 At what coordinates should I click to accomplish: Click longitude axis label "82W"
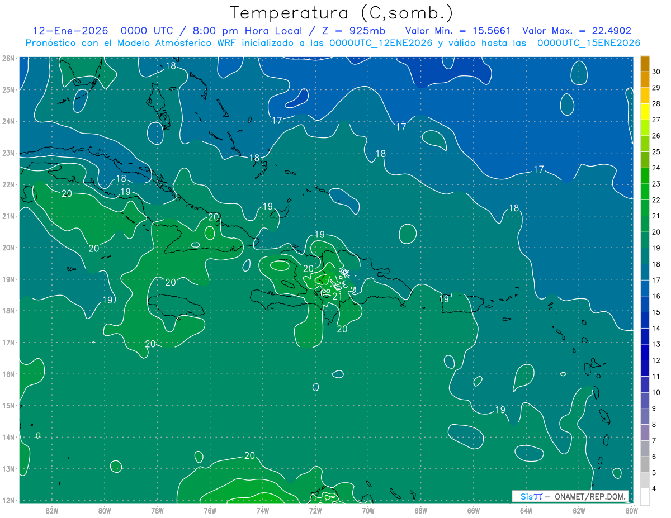point(52,510)
